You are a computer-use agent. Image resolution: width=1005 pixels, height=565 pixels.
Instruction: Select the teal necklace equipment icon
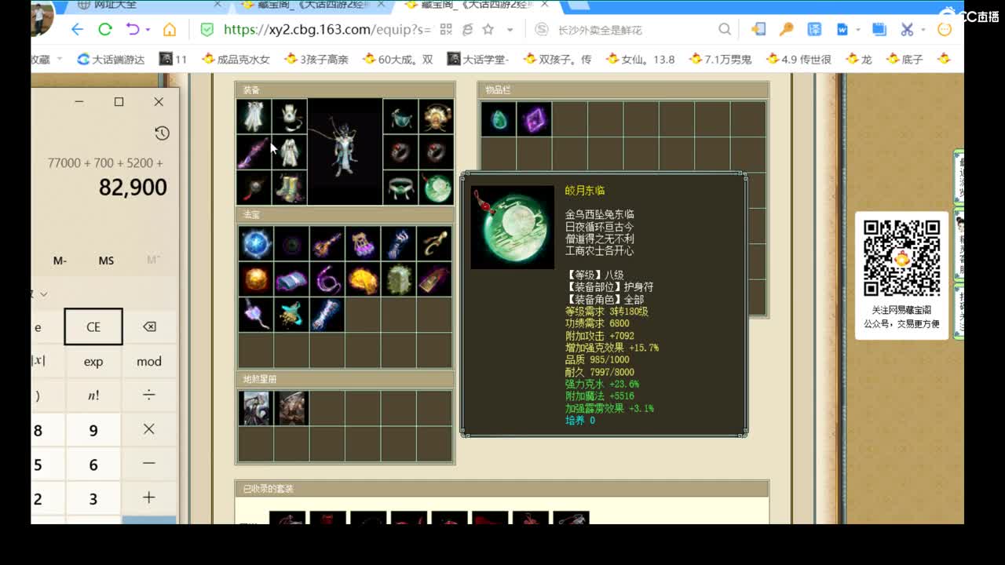click(400, 117)
